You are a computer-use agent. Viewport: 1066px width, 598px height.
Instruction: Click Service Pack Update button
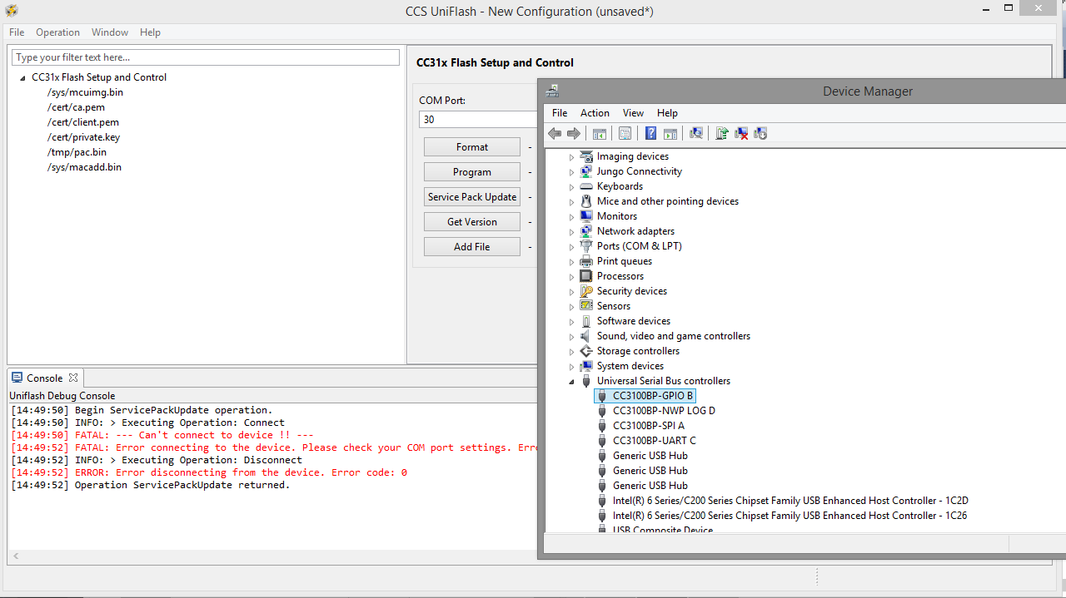[472, 197]
